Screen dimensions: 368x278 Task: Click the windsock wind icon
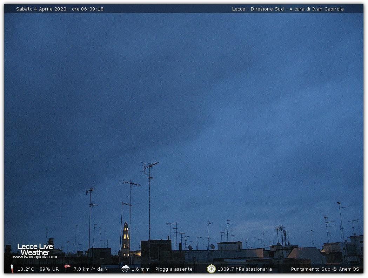click(67, 268)
